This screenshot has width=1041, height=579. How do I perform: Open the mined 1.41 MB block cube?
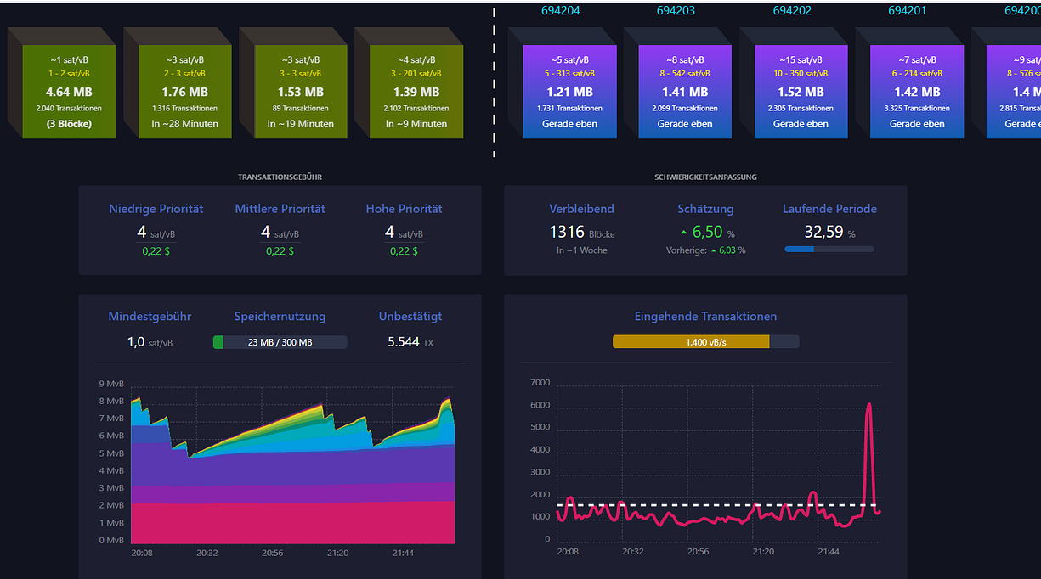pyautogui.click(x=685, y=92)
